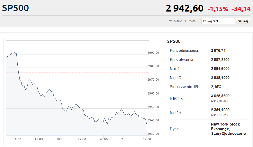The image size is (253, 147).
Task: Click the yearly min value 2 351,1000
Action: pyautogui.click(x=220, y=110)
